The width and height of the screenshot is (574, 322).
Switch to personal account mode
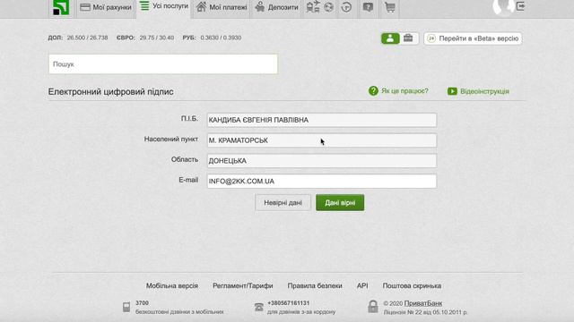pyautogui.click(x=390, y=38)
